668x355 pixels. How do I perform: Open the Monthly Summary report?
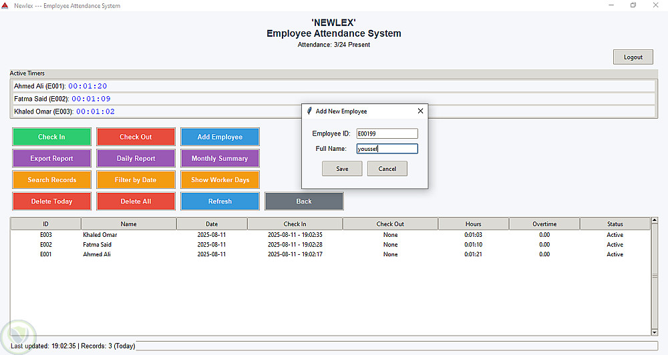pos(220,158)
